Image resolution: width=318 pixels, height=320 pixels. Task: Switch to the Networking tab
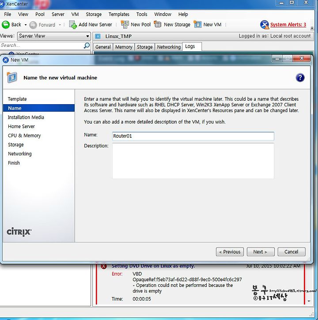pyautogui.click(x=169, y=47)
